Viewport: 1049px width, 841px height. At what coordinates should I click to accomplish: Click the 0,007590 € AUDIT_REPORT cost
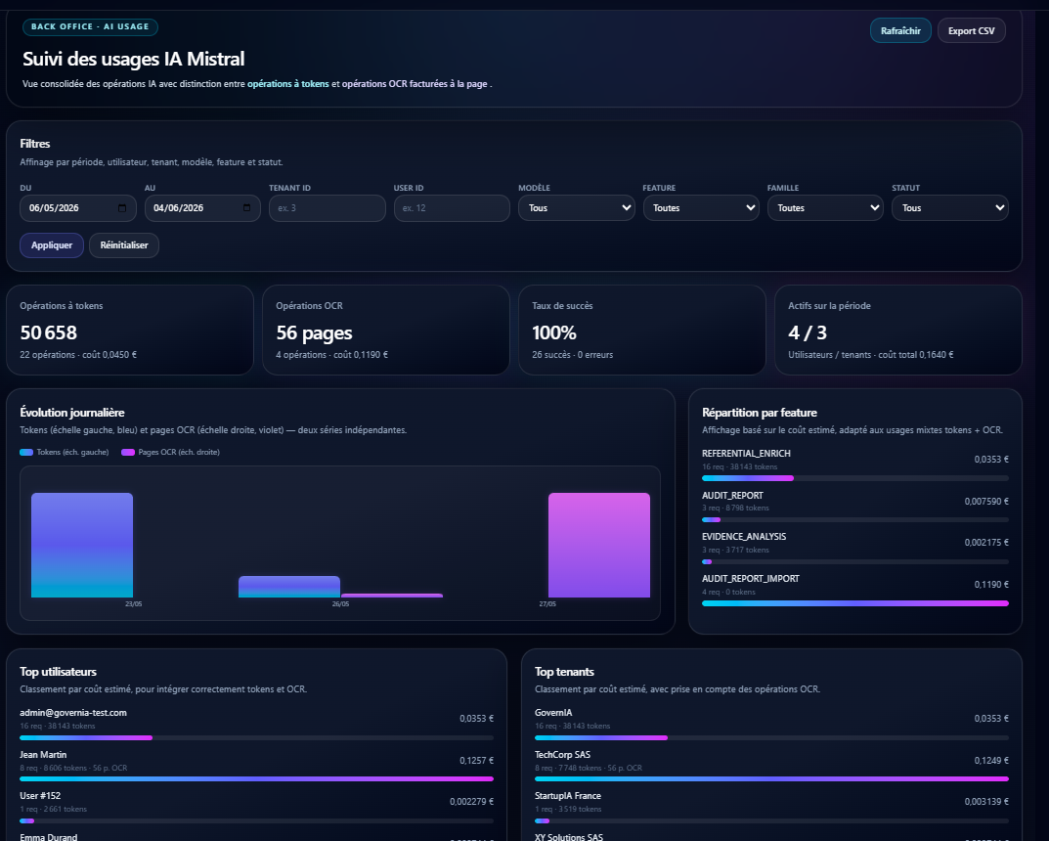click(986, 501)
